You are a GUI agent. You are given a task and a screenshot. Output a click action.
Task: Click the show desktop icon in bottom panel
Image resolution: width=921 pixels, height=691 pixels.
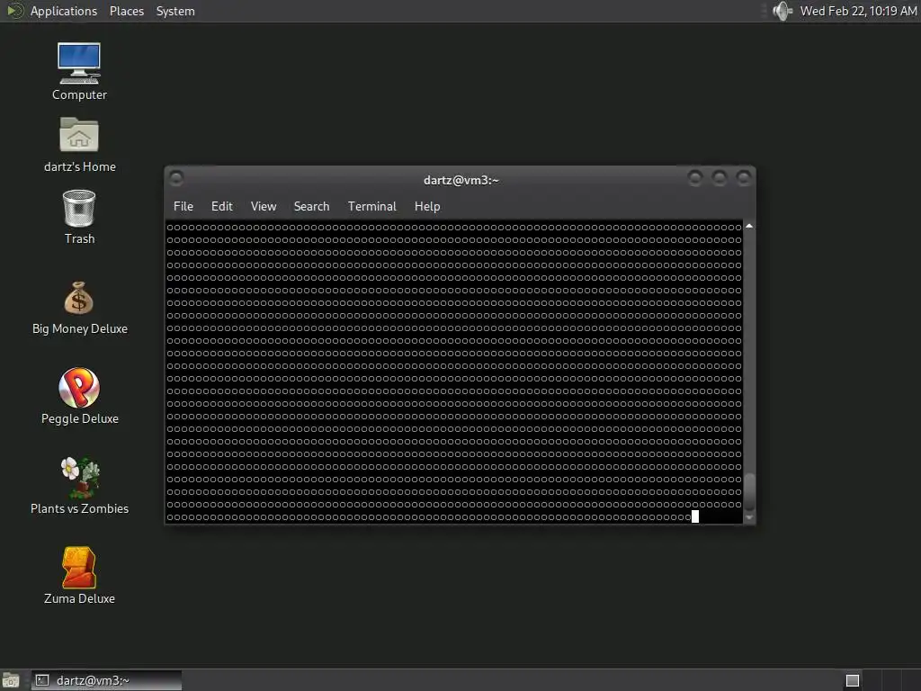11,680
